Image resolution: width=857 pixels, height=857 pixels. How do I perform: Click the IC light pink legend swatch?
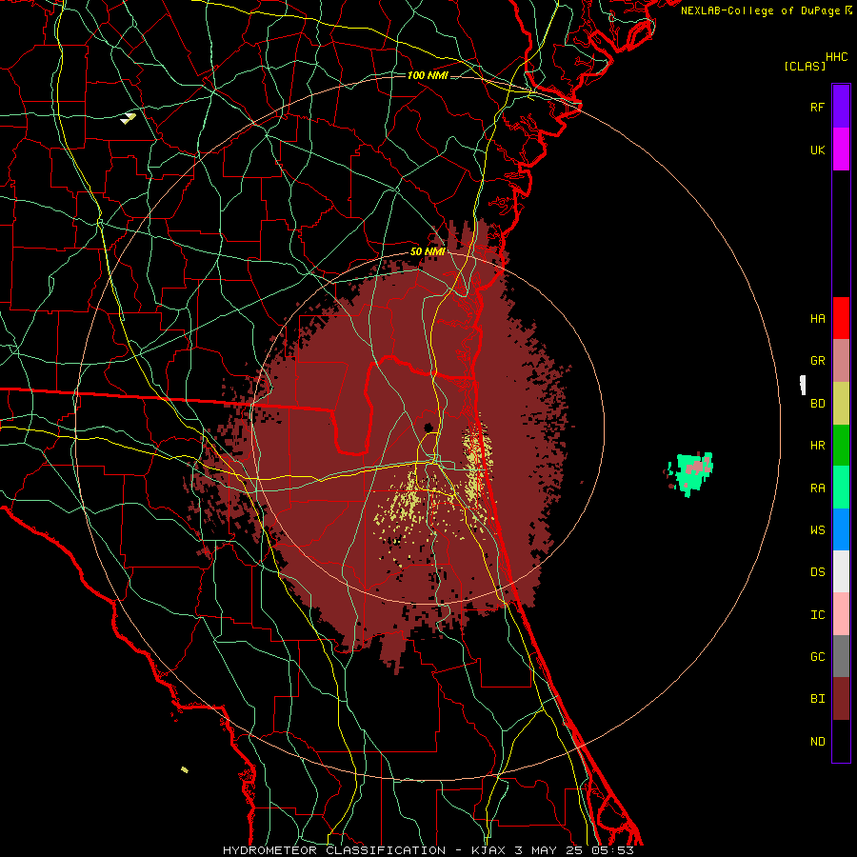pos(841,614)
